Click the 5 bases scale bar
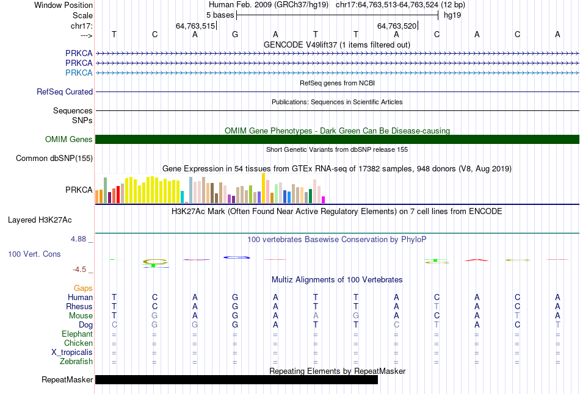This screenshot has width=580, height=394. point(338,15)
